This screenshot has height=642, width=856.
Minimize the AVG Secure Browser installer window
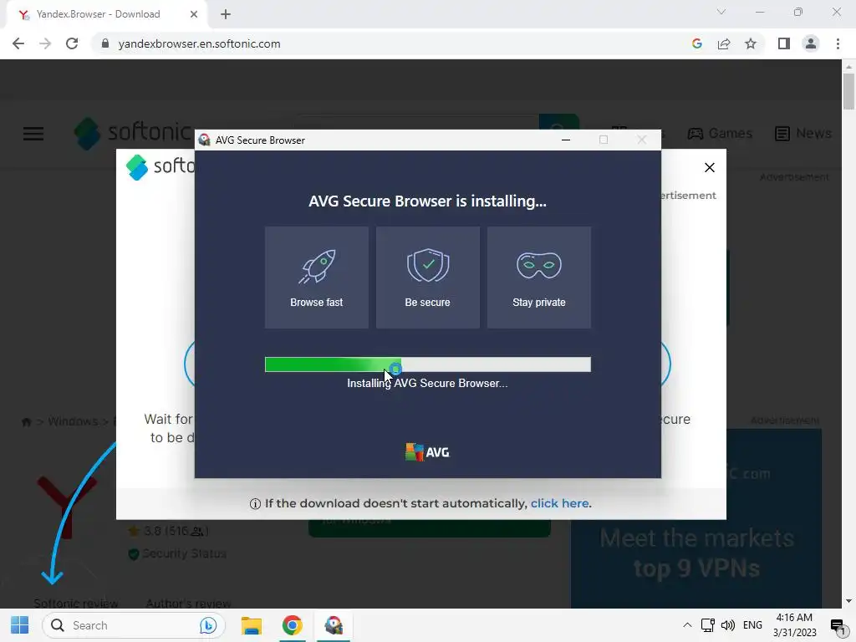[x=566, y=140]
